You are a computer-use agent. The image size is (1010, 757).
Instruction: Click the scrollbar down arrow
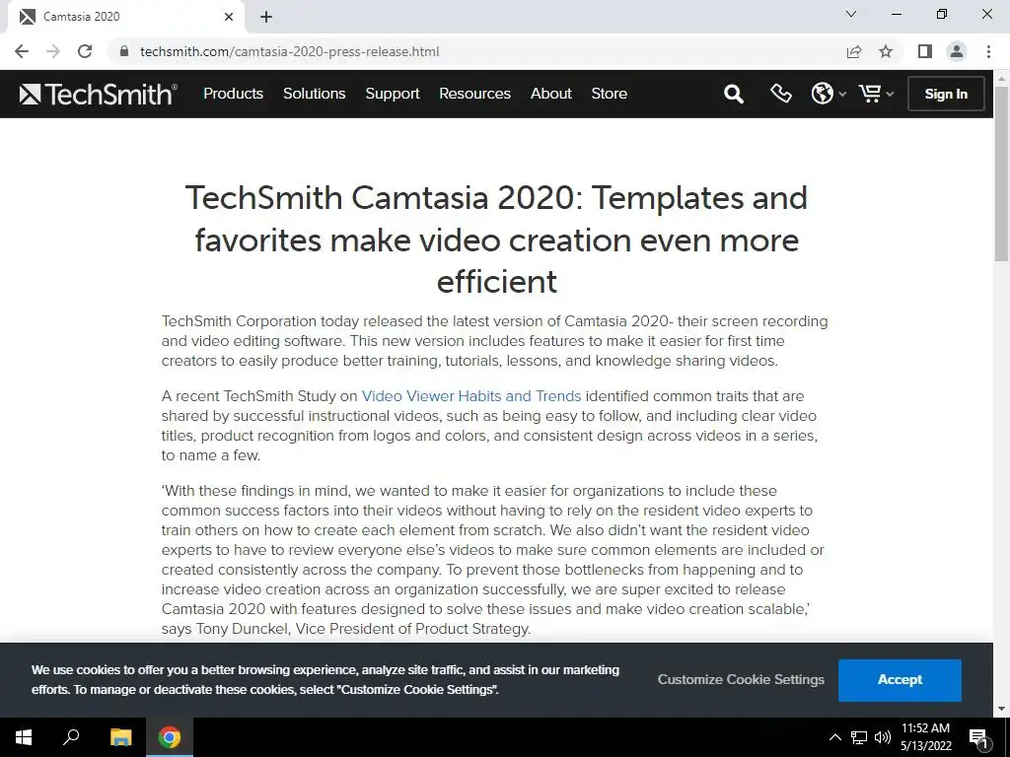pos(1001,709)
